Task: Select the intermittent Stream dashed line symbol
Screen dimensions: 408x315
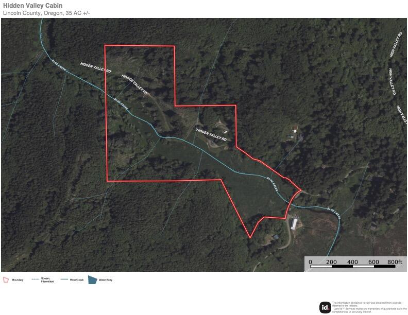Action: 36,279
